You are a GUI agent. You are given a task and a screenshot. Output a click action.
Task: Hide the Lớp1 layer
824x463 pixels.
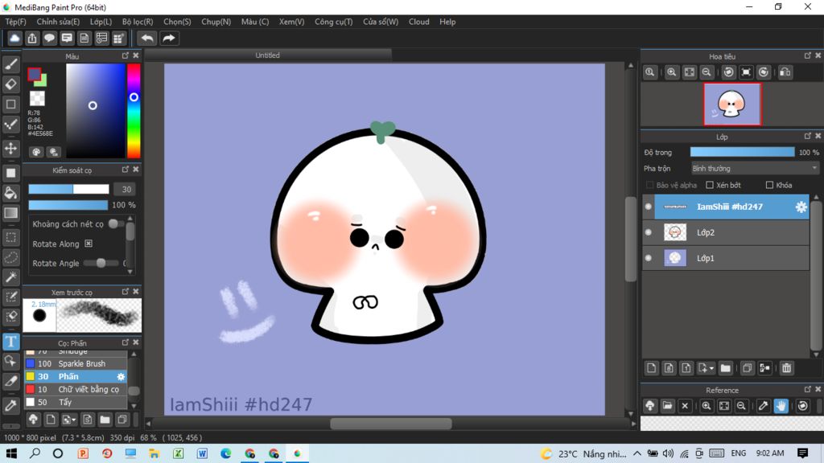[649, 258]
